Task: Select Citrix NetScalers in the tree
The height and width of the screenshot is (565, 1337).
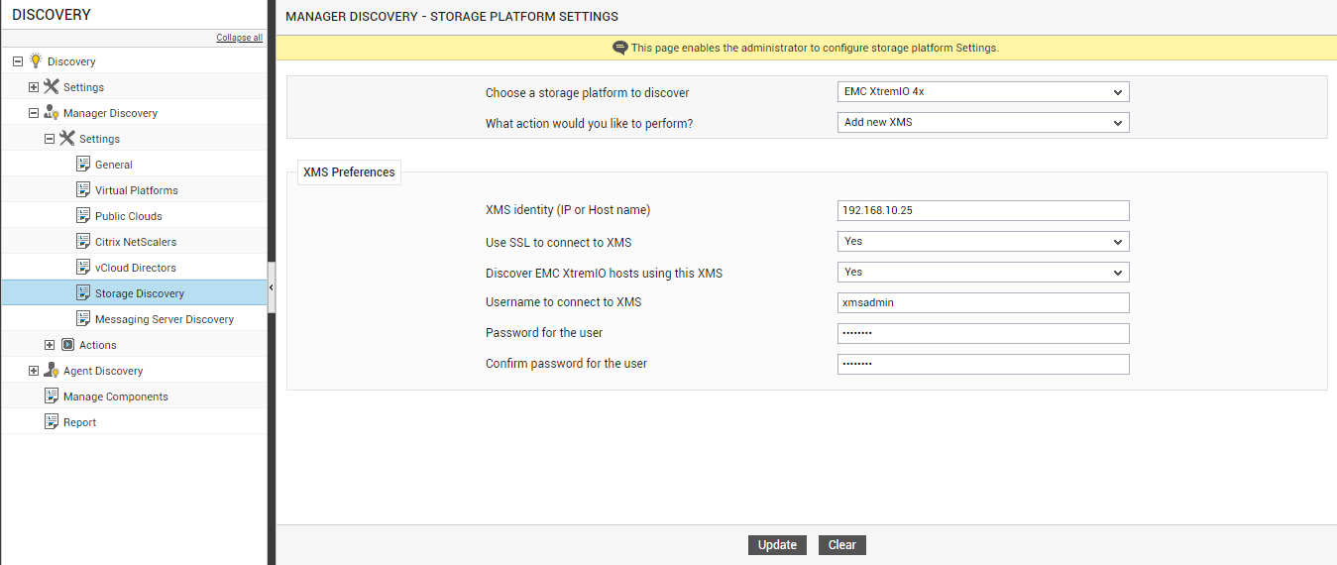Action: pos(136,242)
